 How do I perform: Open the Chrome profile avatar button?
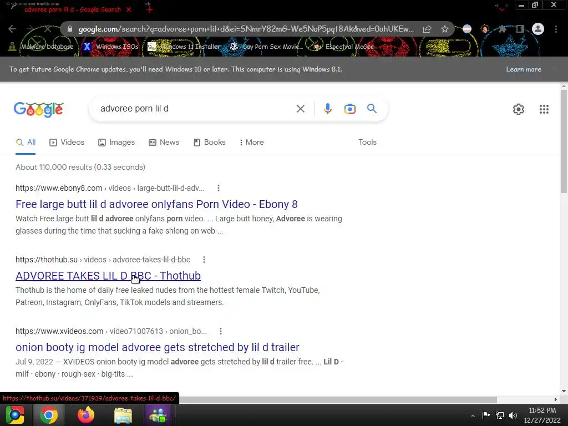[538, 29]
